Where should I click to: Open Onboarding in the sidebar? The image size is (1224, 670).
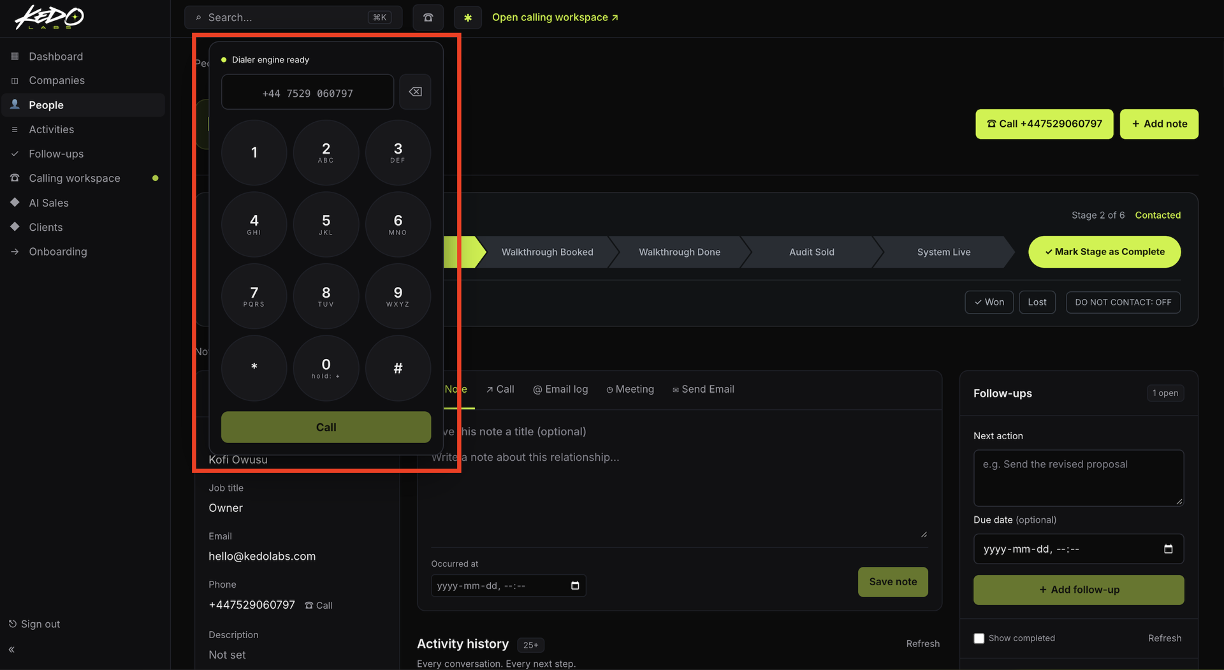[83, 251]
